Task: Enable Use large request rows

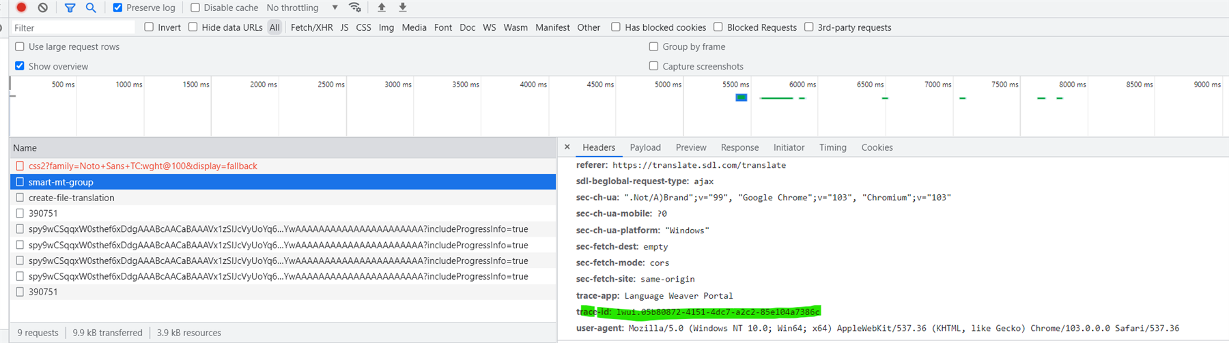Action: (20, 46)
